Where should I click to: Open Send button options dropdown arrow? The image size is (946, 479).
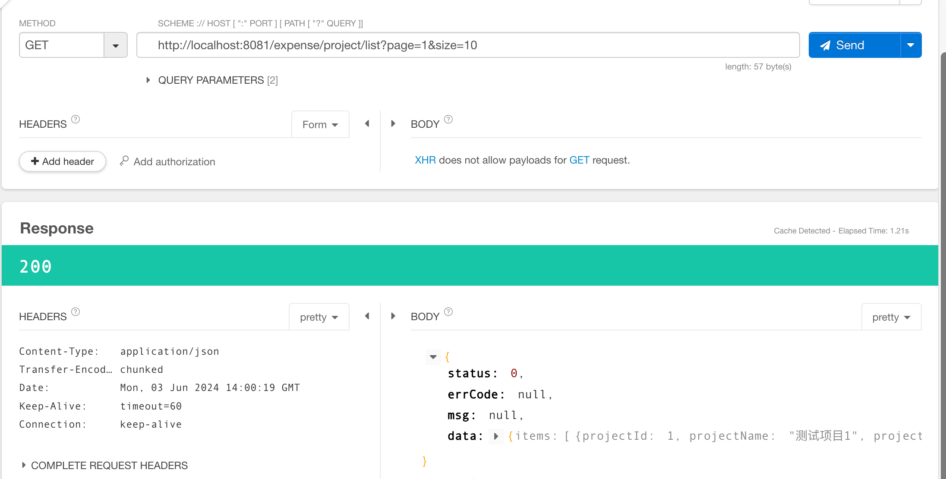coord(911,45)
